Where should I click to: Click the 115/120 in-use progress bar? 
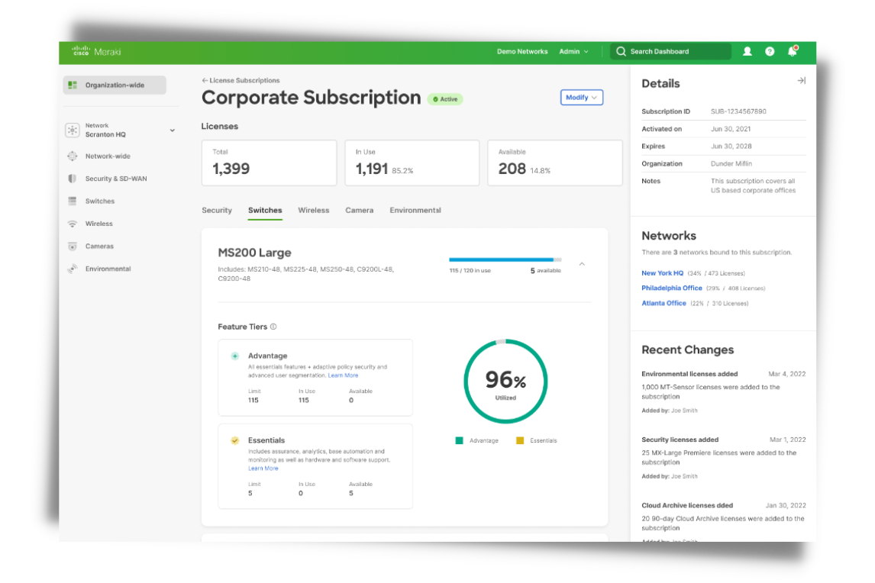click(504, 259)
